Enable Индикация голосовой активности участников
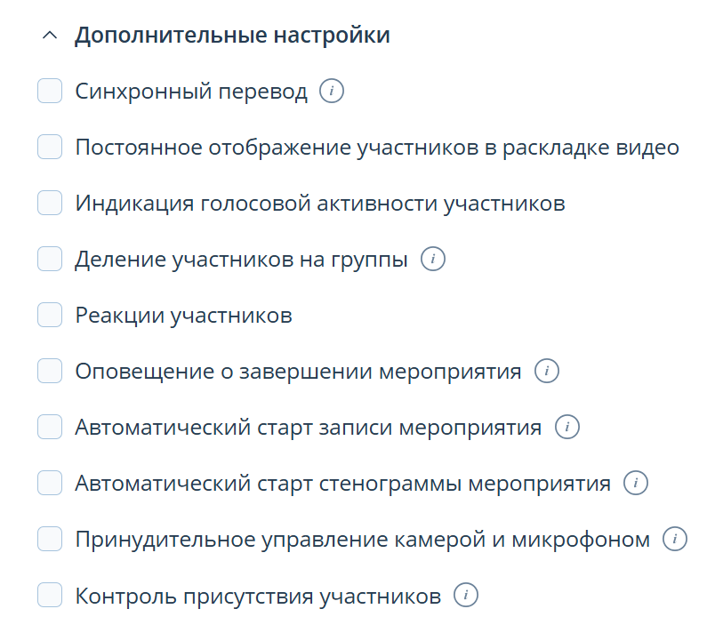 point(49,203)
